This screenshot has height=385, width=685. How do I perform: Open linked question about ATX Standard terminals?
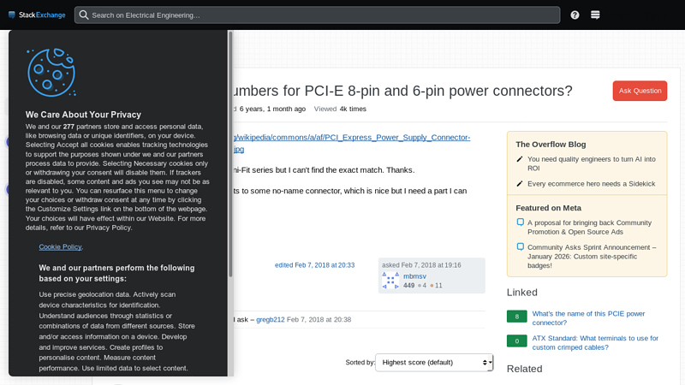coord(595,342)
